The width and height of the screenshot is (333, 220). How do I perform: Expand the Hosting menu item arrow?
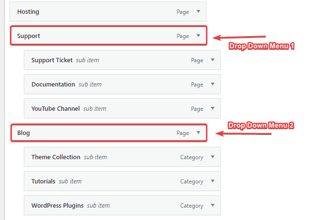pos(199,11)
